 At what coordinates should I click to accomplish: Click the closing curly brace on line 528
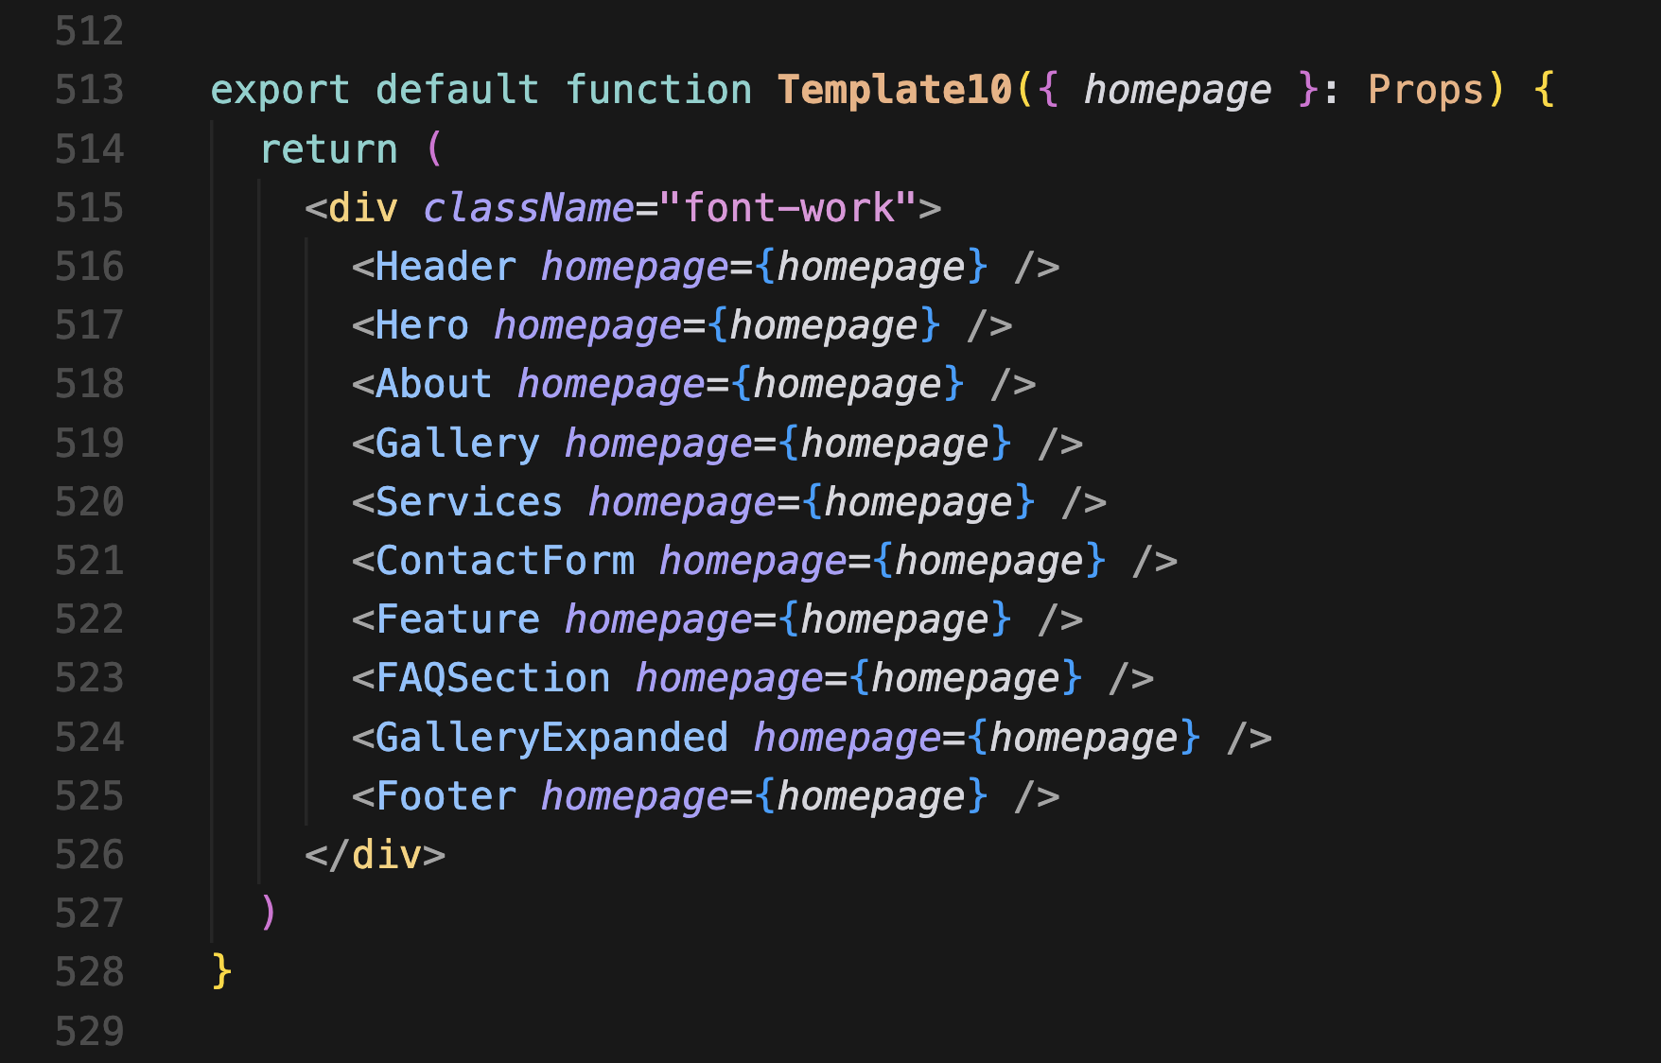coord(221,971)
